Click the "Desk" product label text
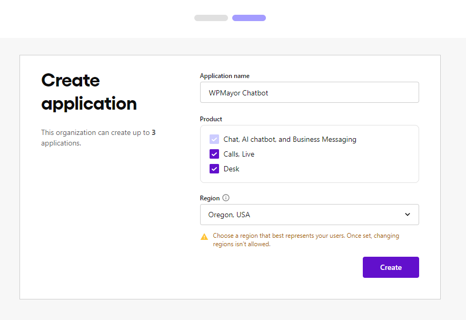The width and height of the screenshot is (466, 320). coord(232,169)
